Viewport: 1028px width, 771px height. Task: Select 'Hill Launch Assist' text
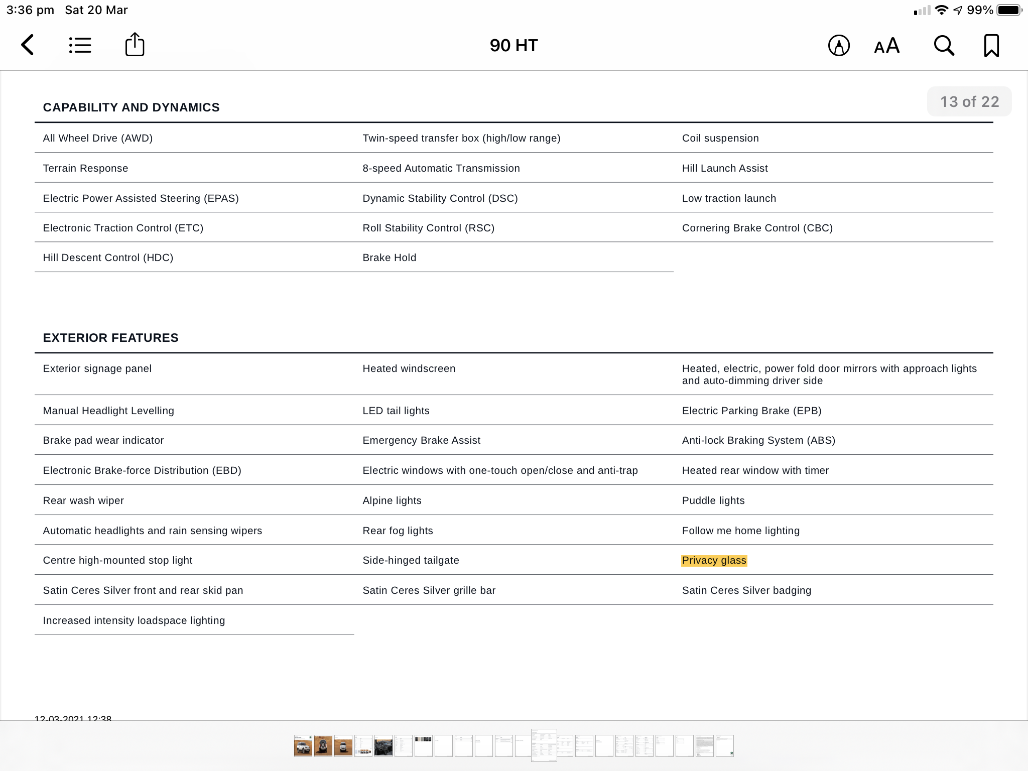(725, 168)
